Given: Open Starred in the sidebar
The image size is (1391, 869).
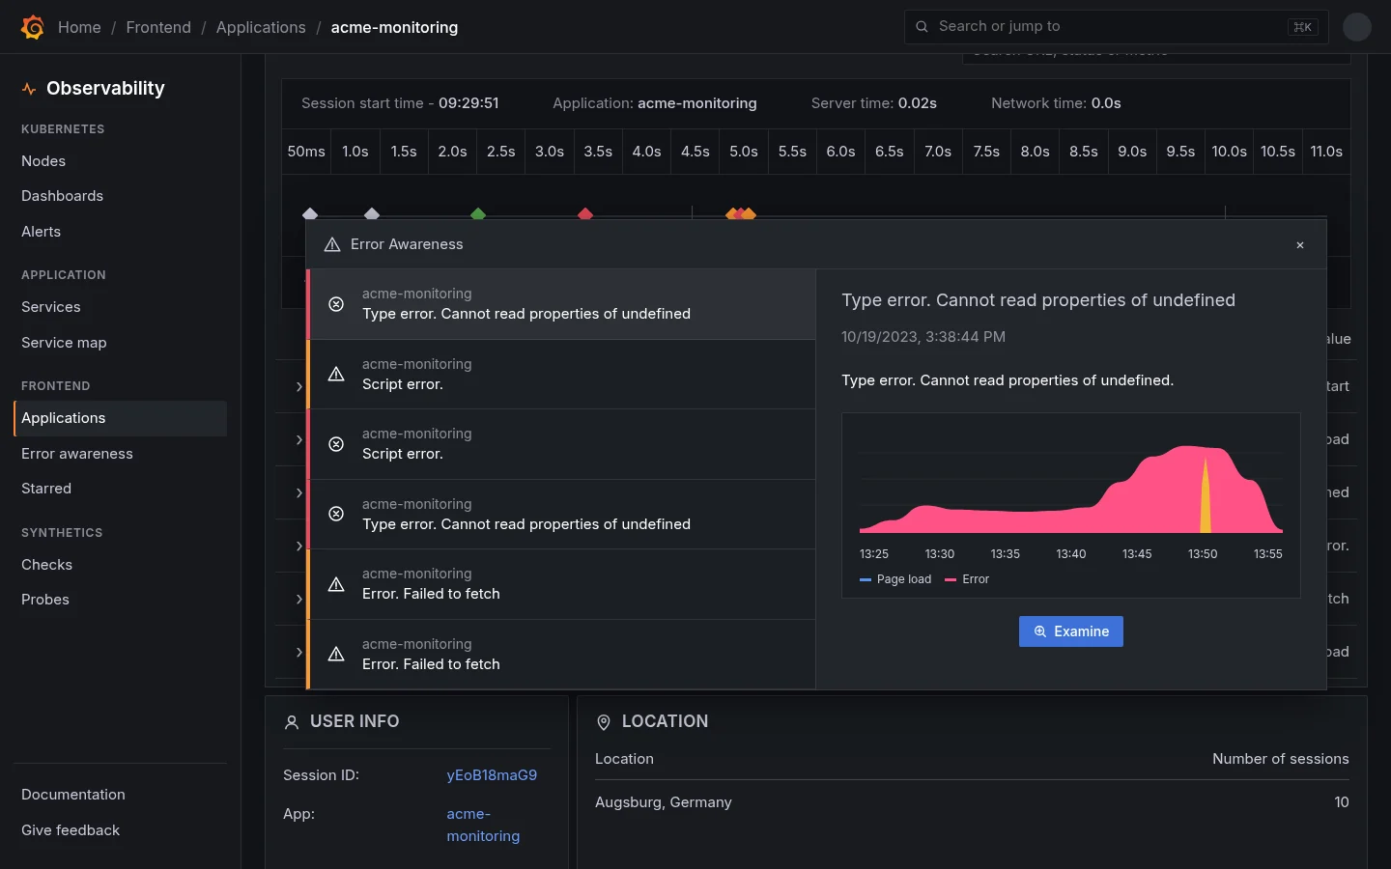Looking at the screenshot, I should click(x=46, y=489).
